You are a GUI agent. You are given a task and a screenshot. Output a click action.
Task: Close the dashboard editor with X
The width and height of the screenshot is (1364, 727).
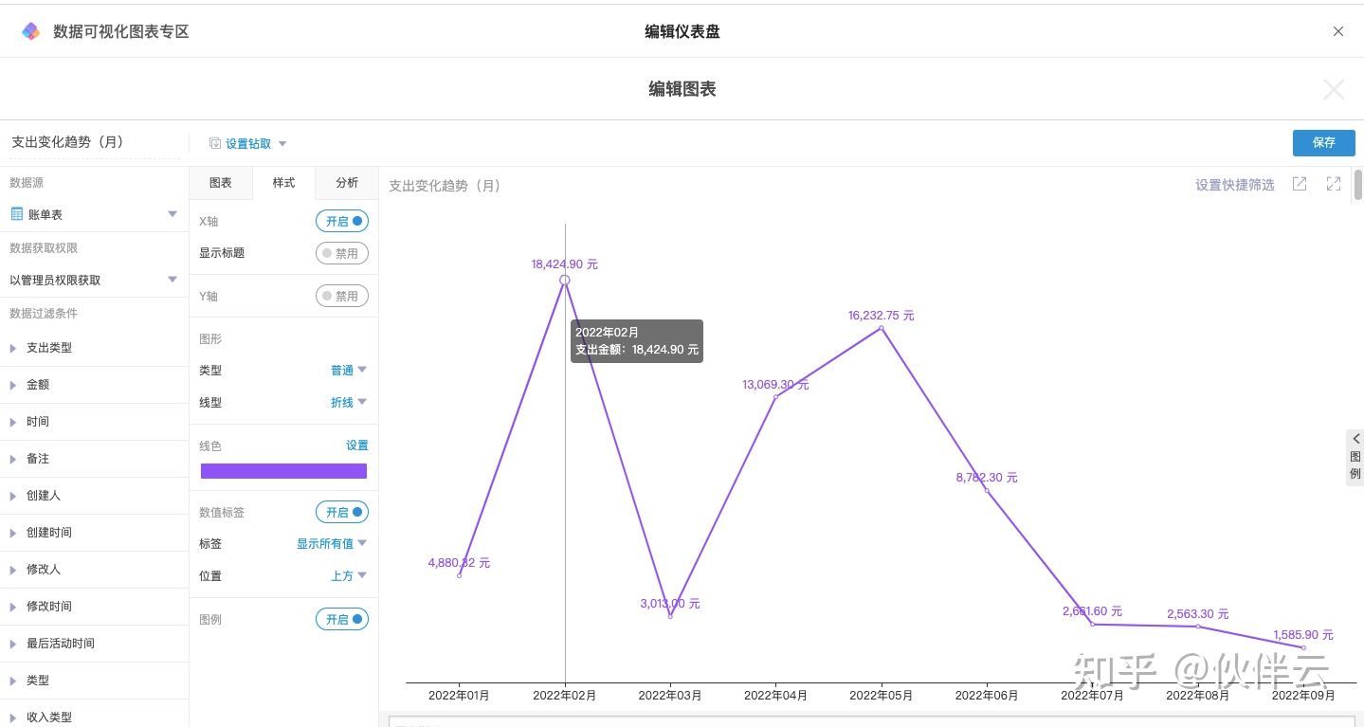click(1338, 31)
